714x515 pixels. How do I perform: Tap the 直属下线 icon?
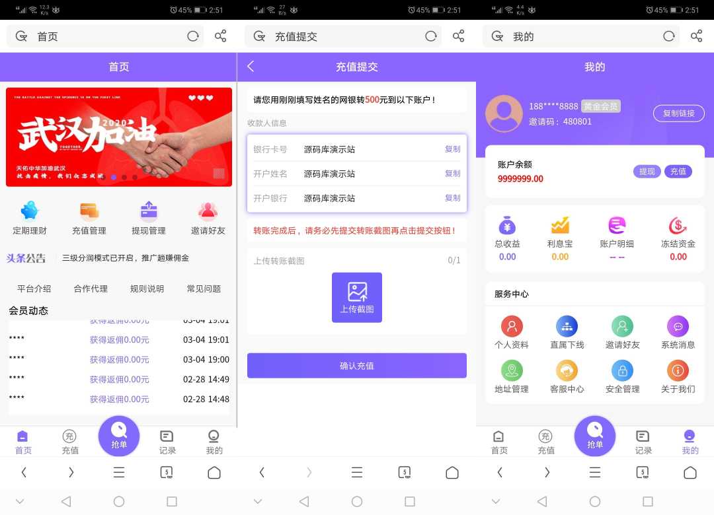click(x=567, y=326)
